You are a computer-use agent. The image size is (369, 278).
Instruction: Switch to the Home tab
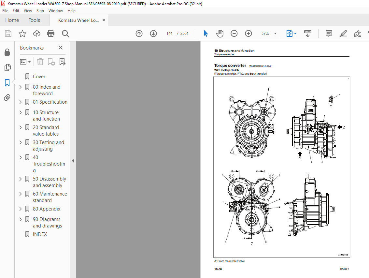pyautogui.click(x=12, y=20)
